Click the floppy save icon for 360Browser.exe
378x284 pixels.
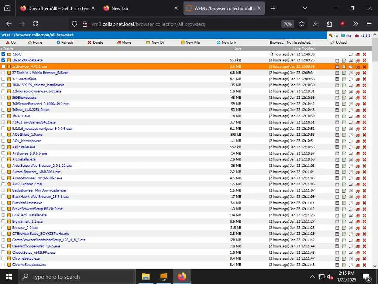337,98
